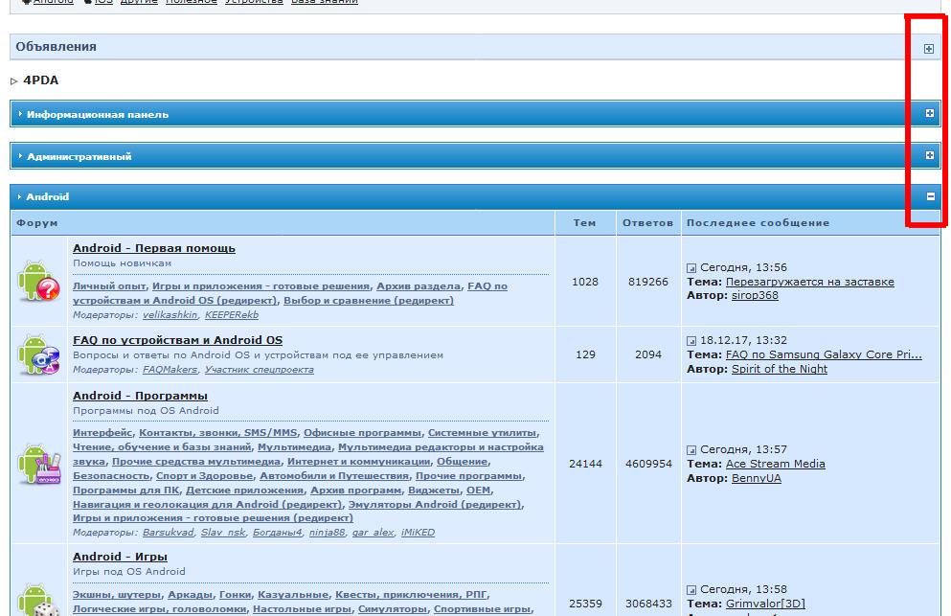This screenshot has height=616, width=951.
Task: View author Spirit of the Night profile
Action: pyautogui.click(x=780, y=369)
